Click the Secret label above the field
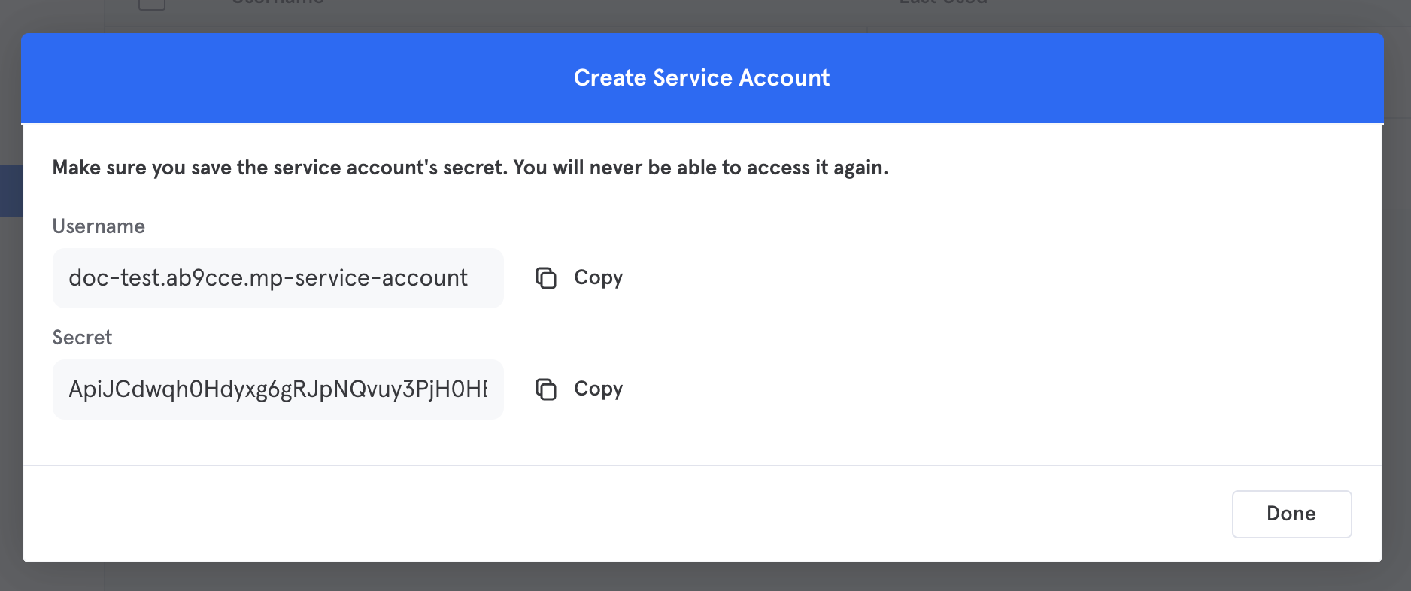 (x=82, y=338)
